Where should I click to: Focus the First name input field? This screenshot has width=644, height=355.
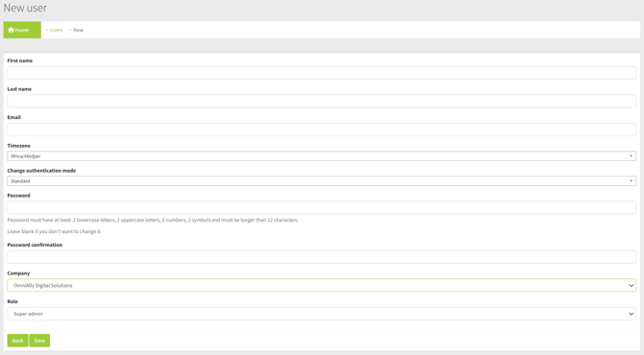point(322,73)
